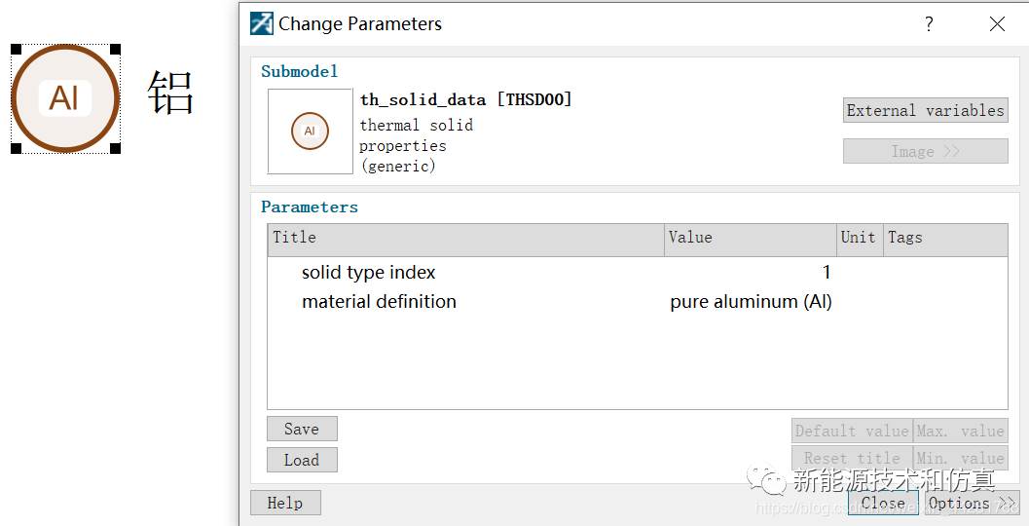
Task: Click the top-left selection handle of Al component
Action: click(x=16, y=50)
